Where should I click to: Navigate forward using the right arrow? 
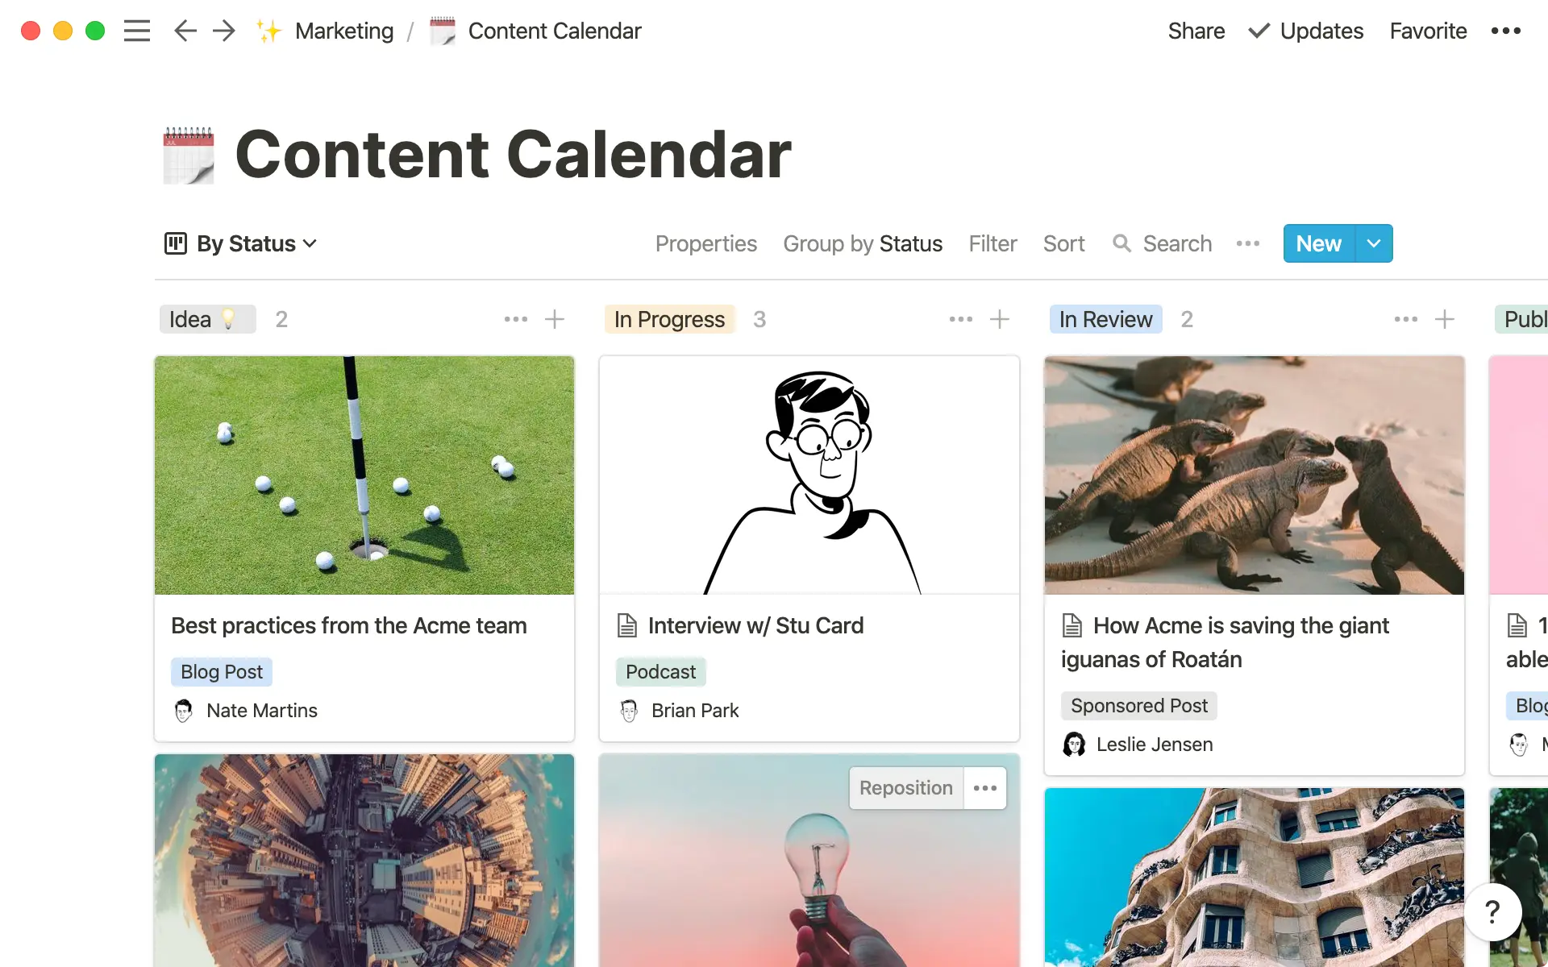click(x=223, y=31)
